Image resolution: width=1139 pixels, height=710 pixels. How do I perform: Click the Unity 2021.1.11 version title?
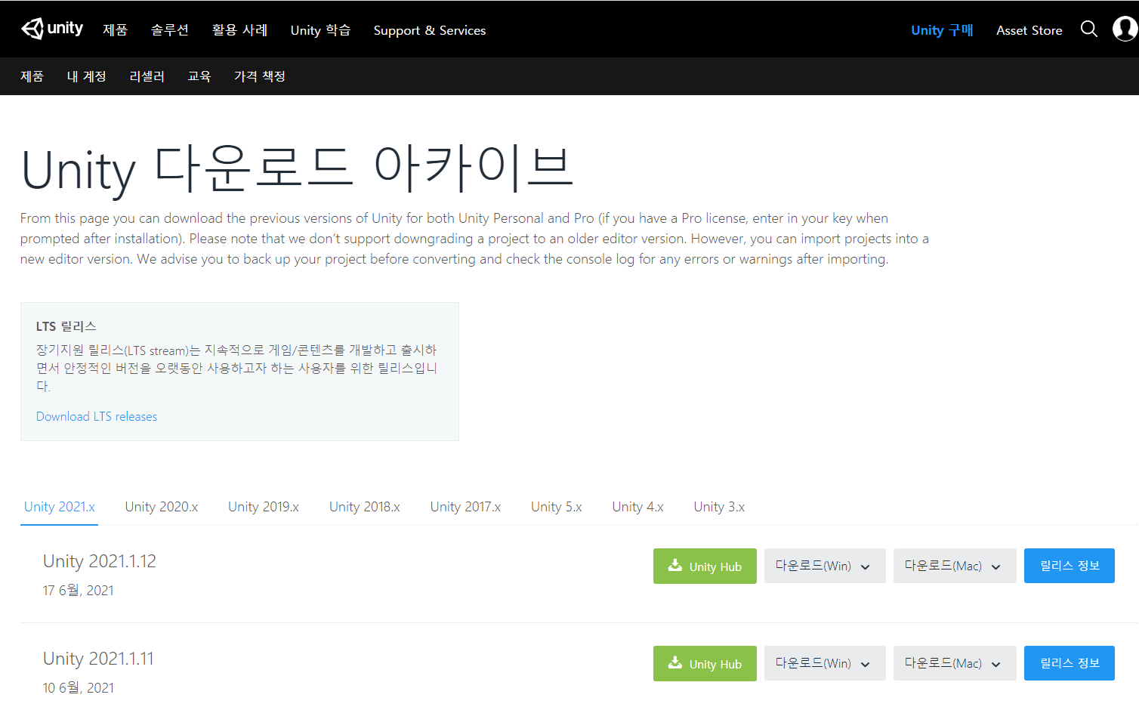point(98,659)
